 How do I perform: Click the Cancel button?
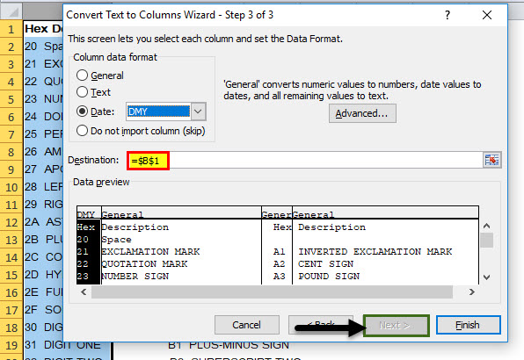[x=247, y=325]
